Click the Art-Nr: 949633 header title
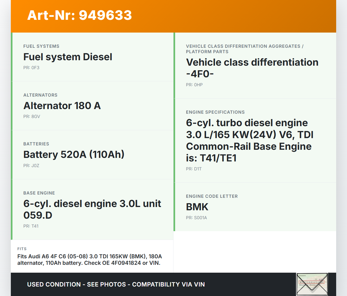This screenshot has height=296, width=347. click(x=79, y=15)
